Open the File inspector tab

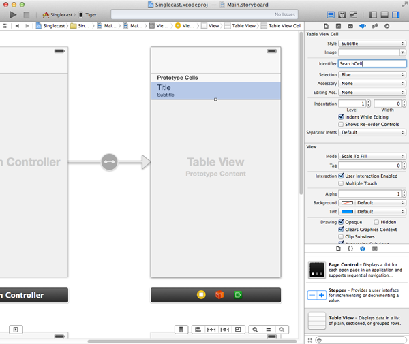327,26
